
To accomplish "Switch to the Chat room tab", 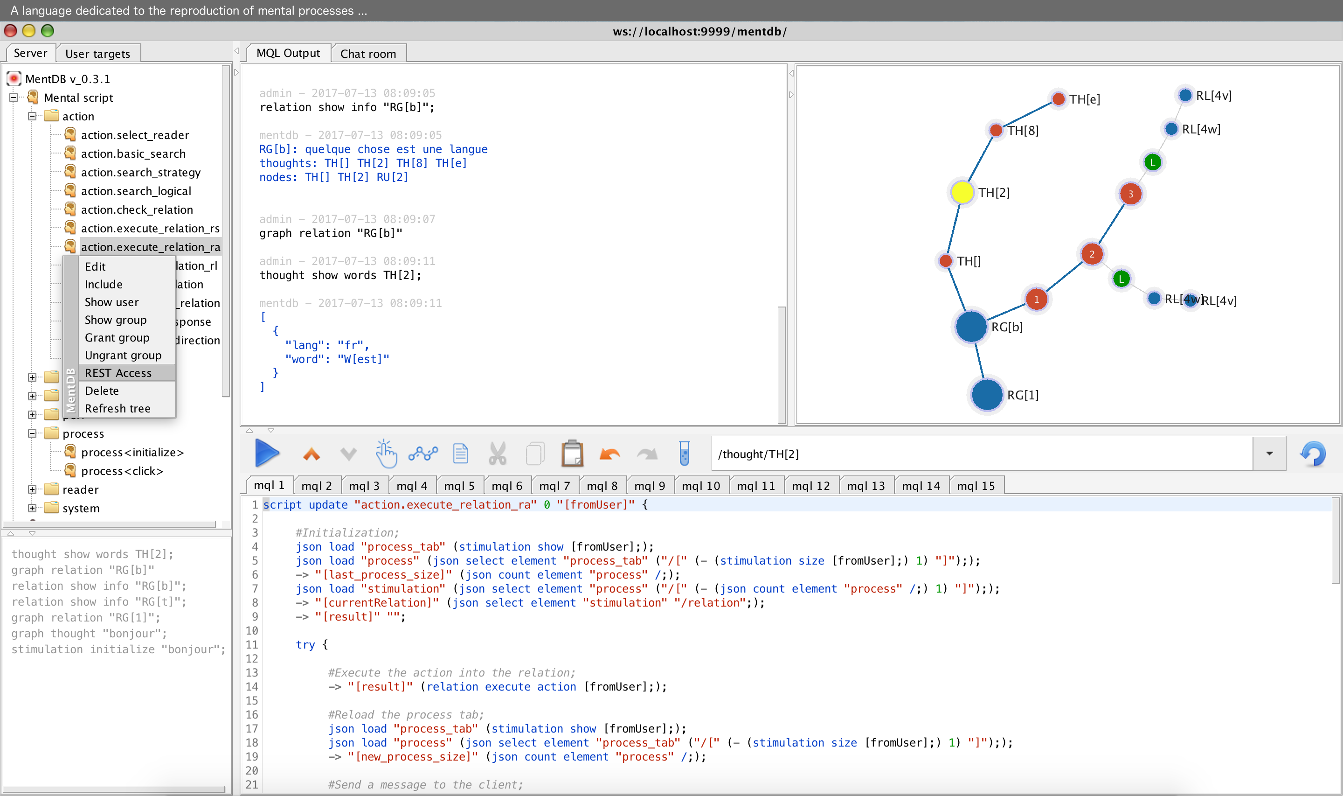I will point(368,54).
